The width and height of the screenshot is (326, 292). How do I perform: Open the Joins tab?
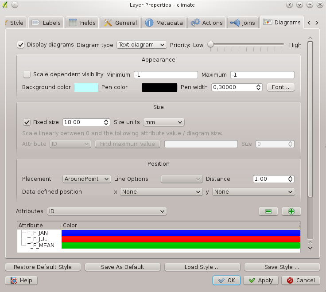click(243, 23)
